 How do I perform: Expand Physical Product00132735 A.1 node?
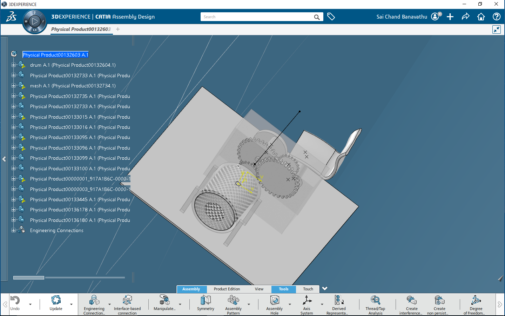pos(13,96)
